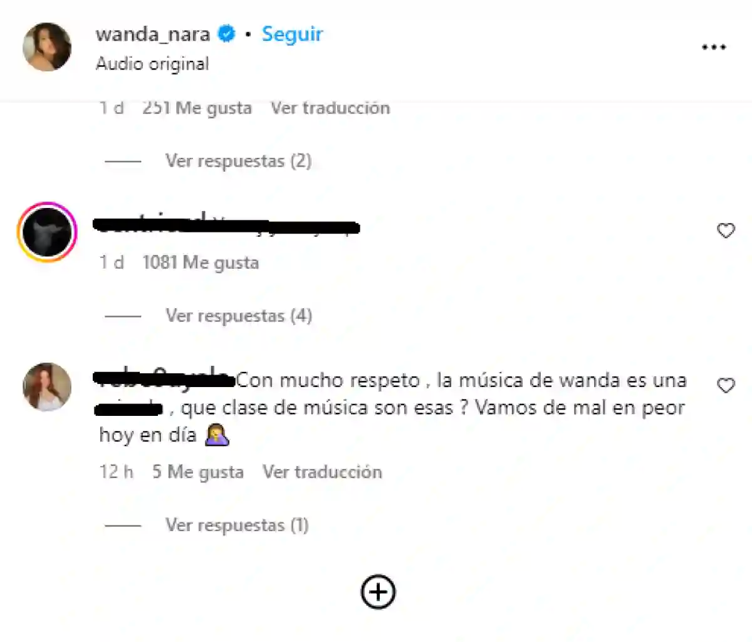Click Ver traducción beside 5 Me gusta
The height and width of the screenshot is (642, 752).
click(x=322, y=472)
